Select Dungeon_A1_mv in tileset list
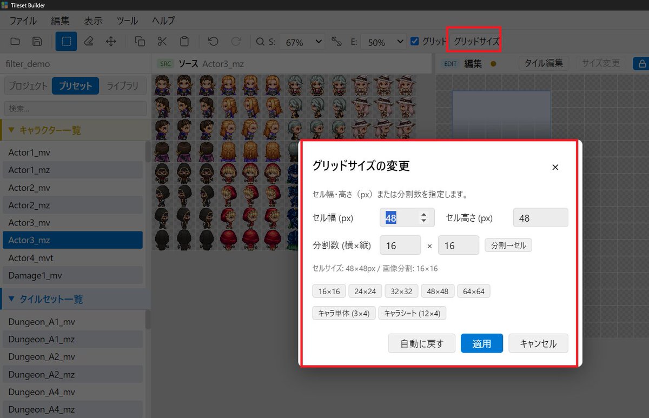649x418 pixels. pyautogui.click(x=72, y=322)
